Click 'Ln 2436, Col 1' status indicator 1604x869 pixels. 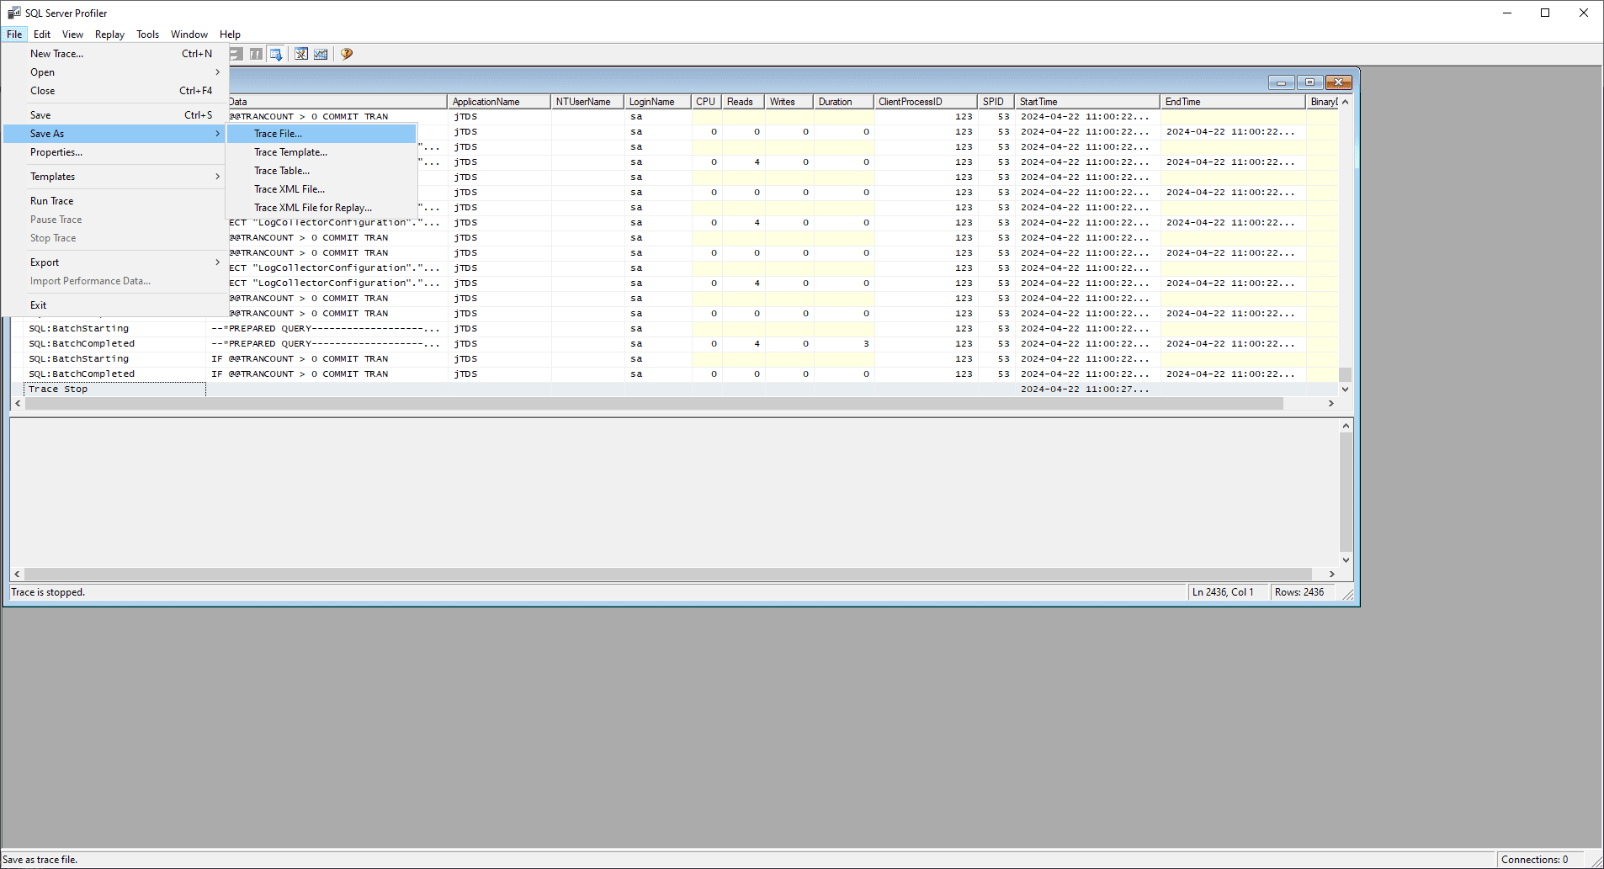(x=1223, y=592)
